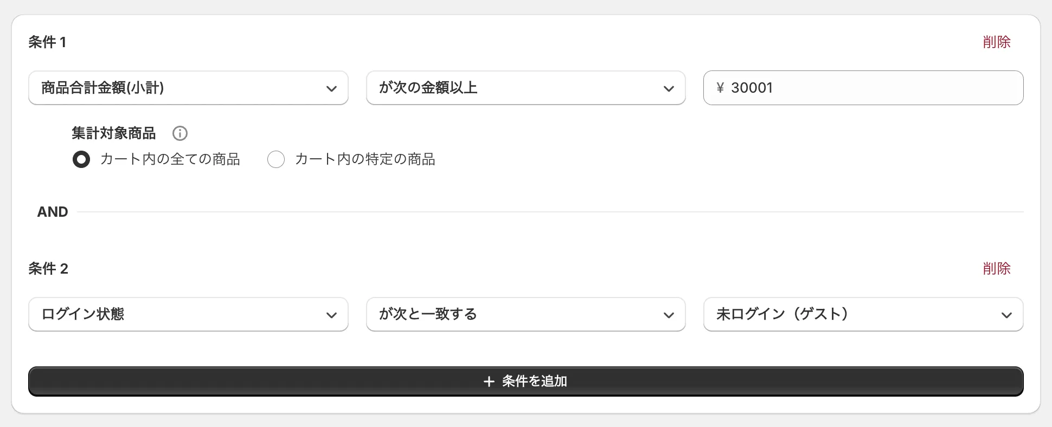Image resolution: width=1052 pixels, height=427 pixels.
Task: Open the 未ログイン（ゲスト） value dropdown
Action: click(x=863, y=314)
